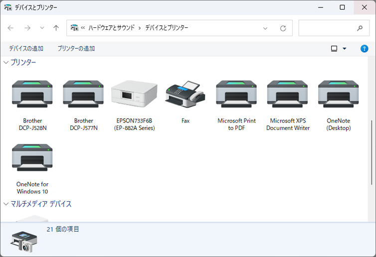Click the double chevron in address bar
376x257 pixels.
pos(83,28)
